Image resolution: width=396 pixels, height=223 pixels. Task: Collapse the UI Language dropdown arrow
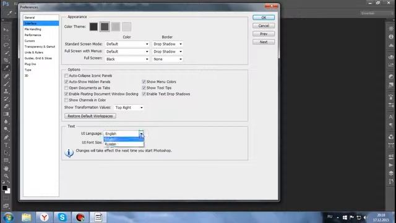click(141, 134)
